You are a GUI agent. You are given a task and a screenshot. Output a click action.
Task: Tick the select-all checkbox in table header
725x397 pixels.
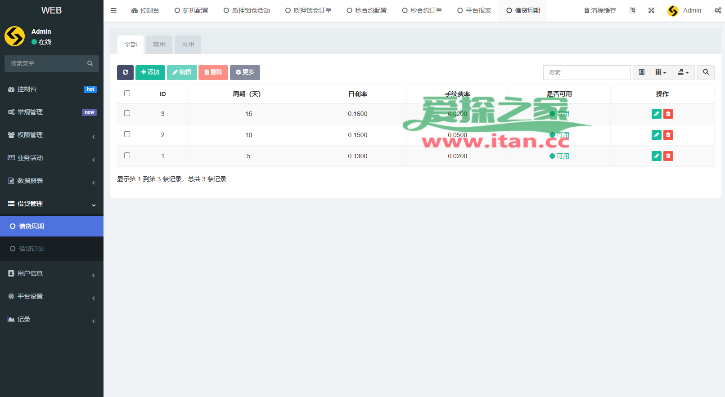pyautogui.click(x=127, y=94)
